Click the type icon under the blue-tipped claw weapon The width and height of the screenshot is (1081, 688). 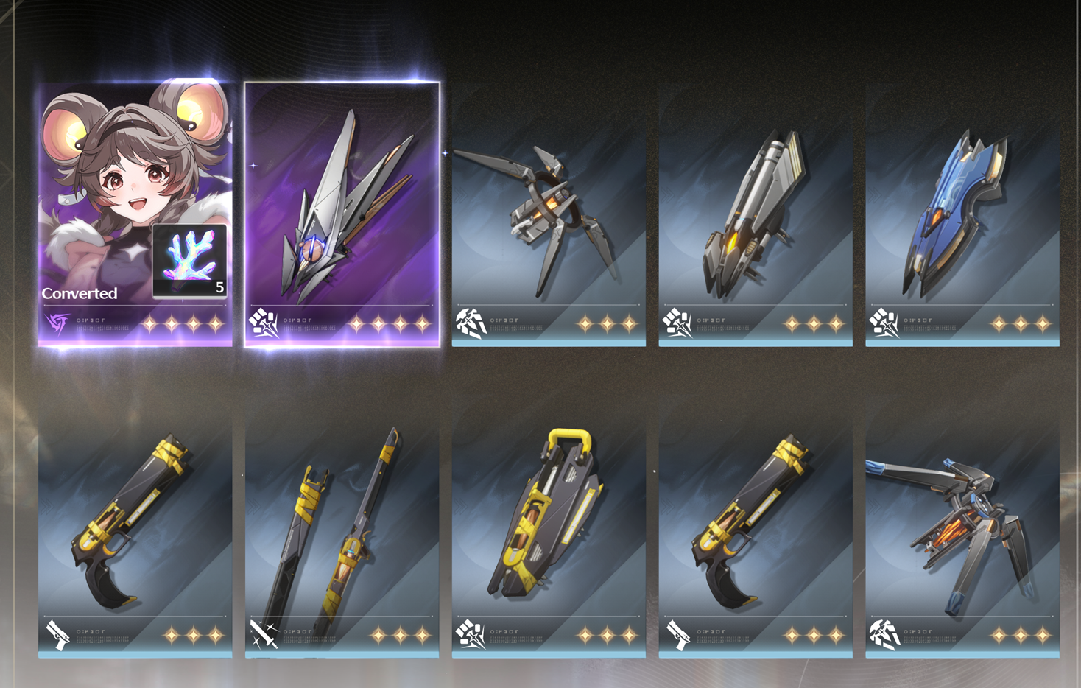coord(884,634)
